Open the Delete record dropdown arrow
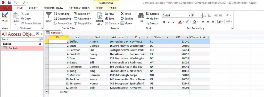The width and height of the screenshot is (264, 97). (x=118, y=23)
